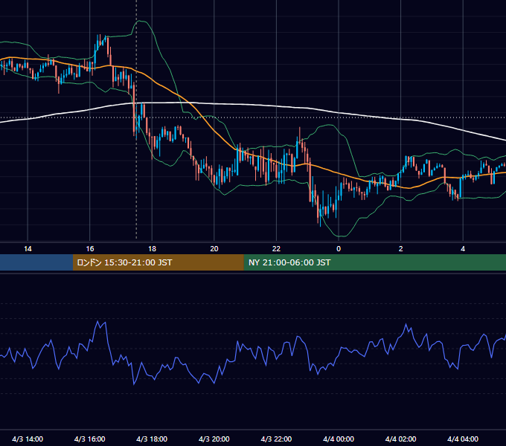This screenshot has width=506, height=446.
Task: Click the 4 hour label on price chart axis
Action: pyautogui.click(x=463, y=249)
